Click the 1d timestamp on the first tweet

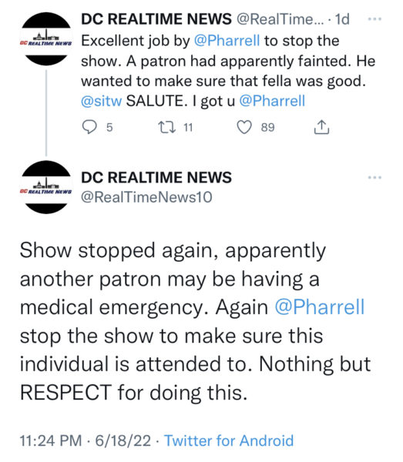click(x=342, y=19)
